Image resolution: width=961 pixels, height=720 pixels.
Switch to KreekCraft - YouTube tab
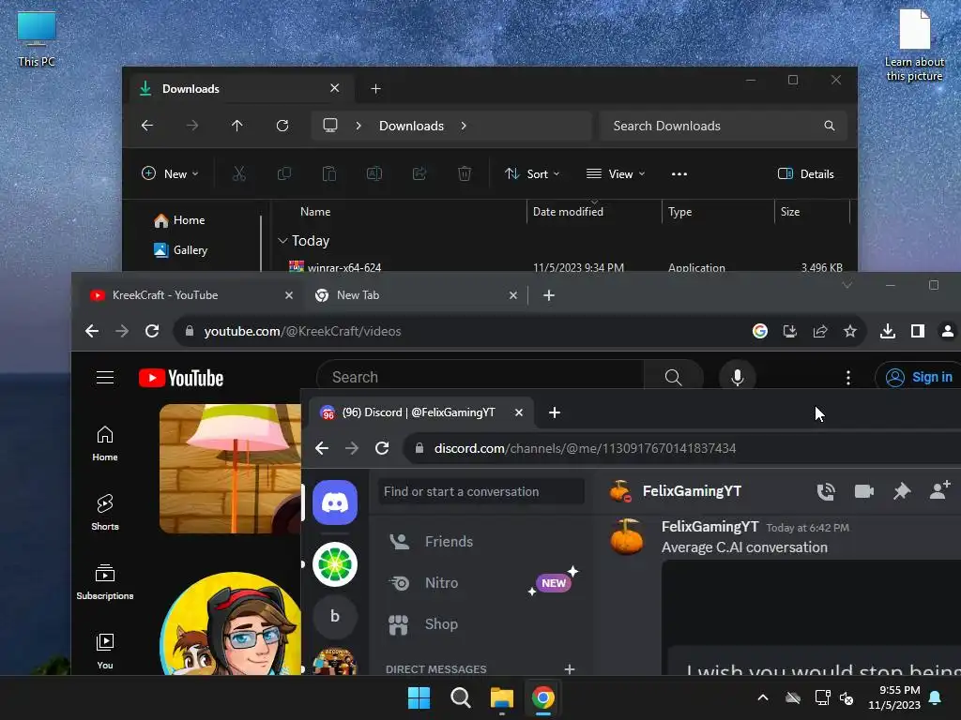pyautogui.click(x=191, y=295)
